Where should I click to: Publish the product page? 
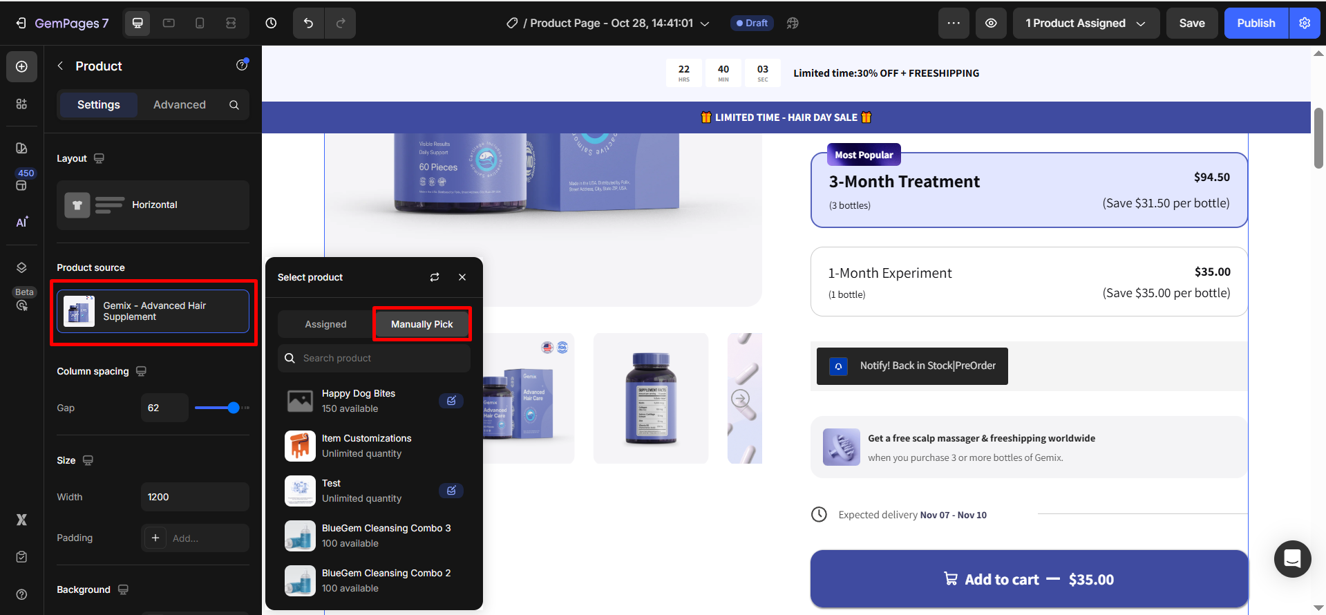pos(1256,23)
